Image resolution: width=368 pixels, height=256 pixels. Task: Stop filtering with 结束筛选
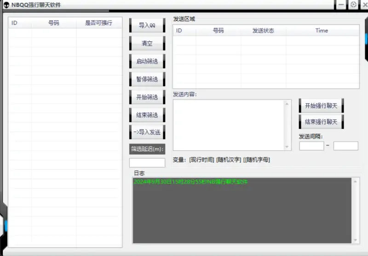[147, 115]
